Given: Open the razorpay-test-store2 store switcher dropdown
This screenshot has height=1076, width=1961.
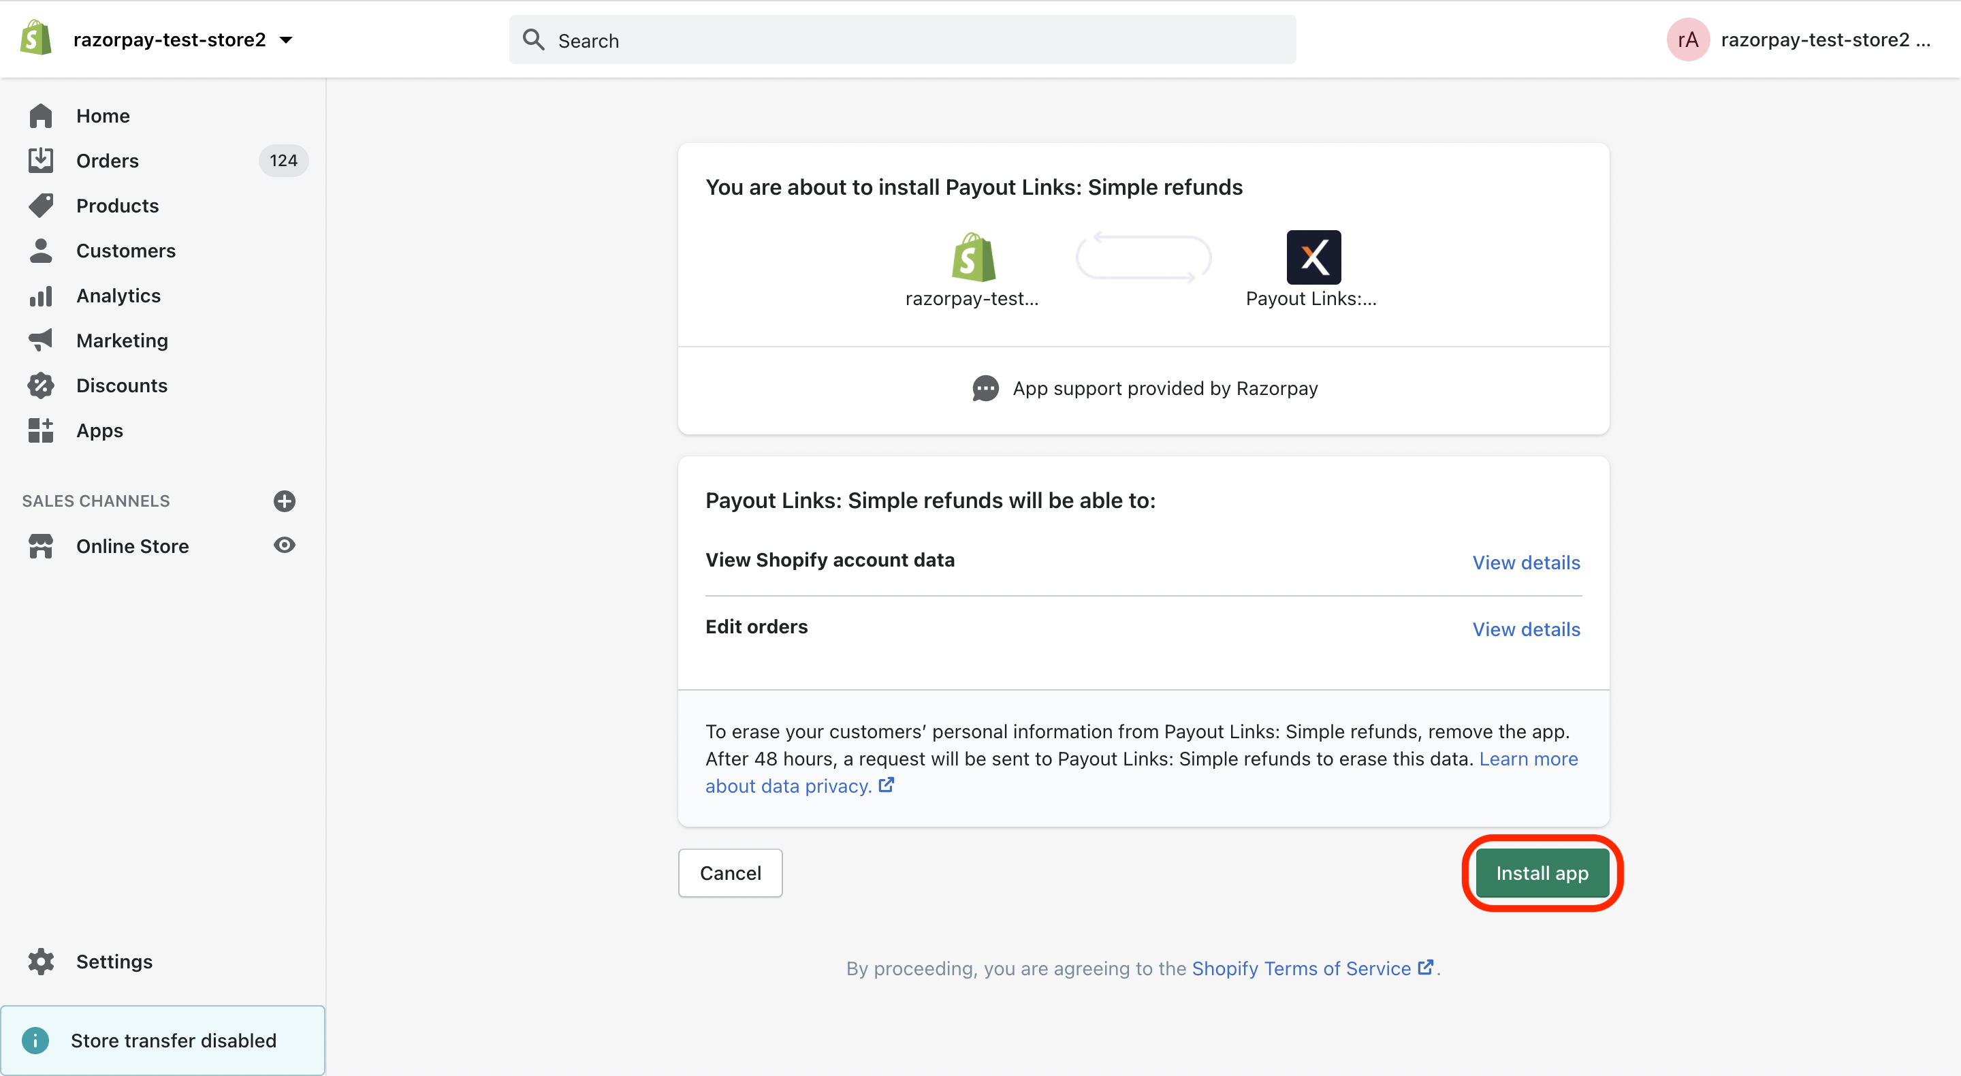Looking at the screenshot, I should [x=182, y=39].
